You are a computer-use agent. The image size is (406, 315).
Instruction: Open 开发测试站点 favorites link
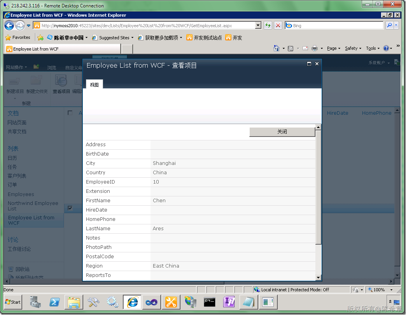pyautogui.click(x=204, y=38)
